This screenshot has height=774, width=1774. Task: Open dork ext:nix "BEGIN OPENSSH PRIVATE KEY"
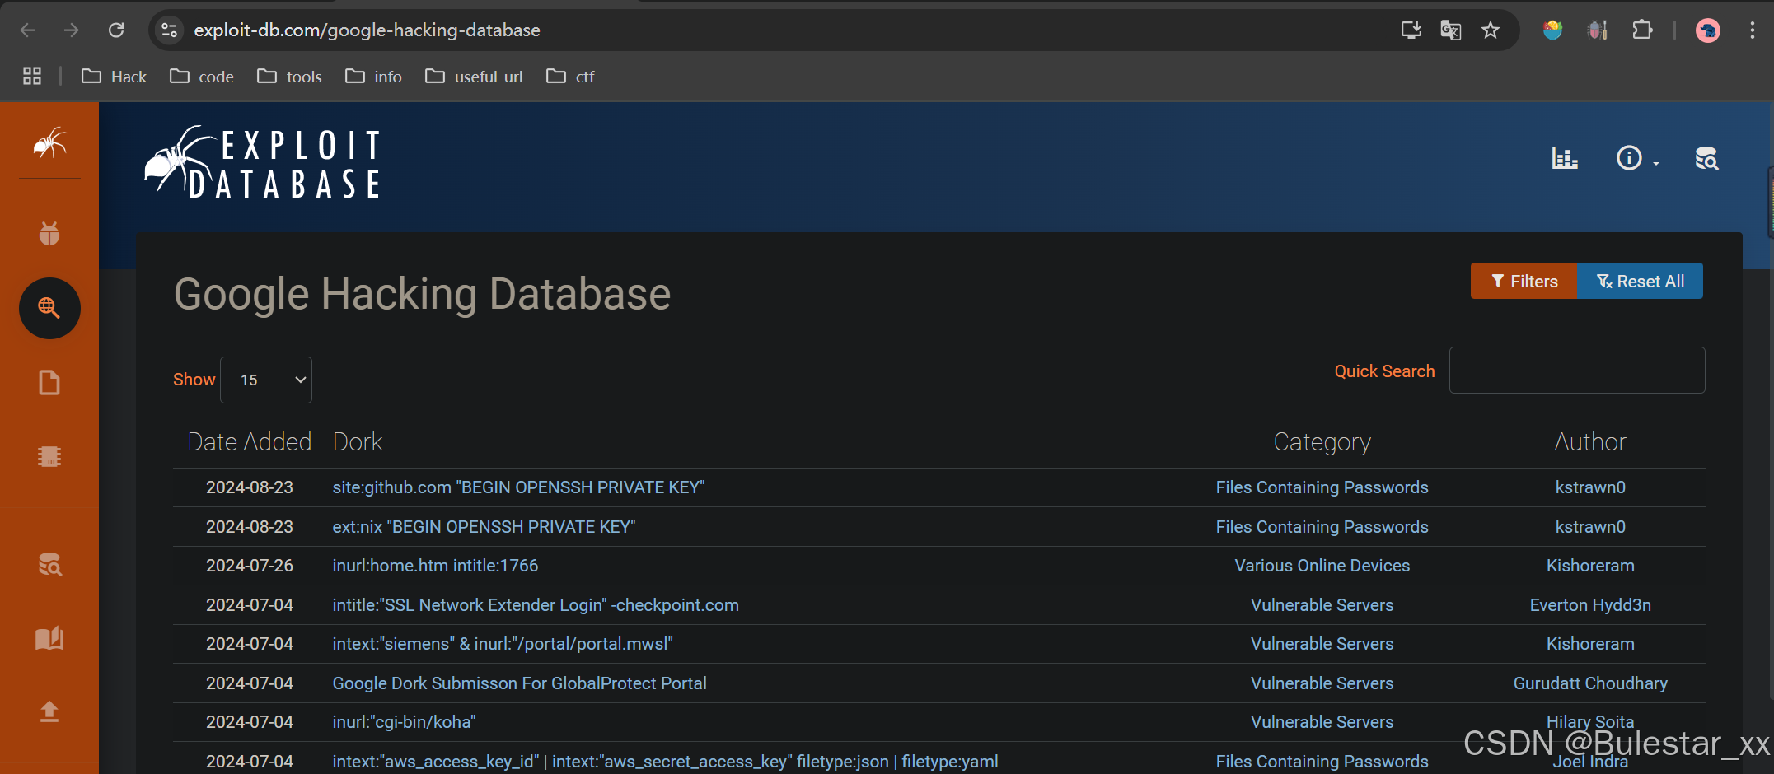pos(484,527)
